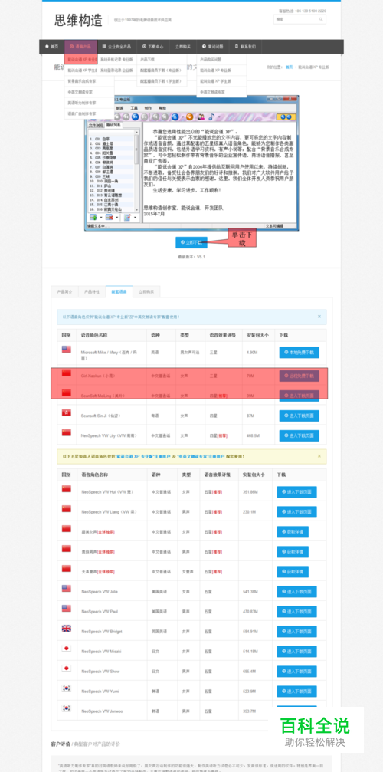Screen dimensions: 383x772
Task: Click the music note icon in app toolbar
Action: click(211, 117)
